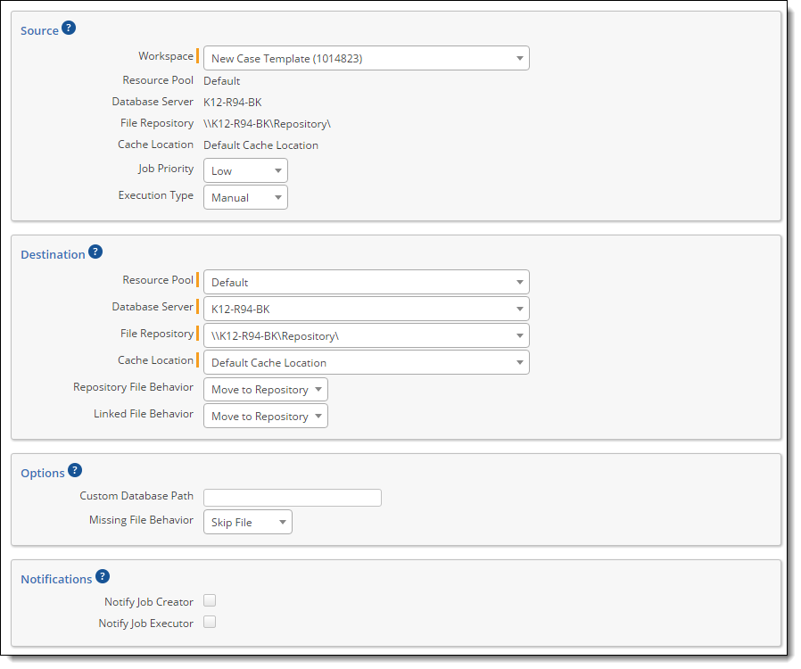Select the destination Resource Pool dropdown

click(x=366, y=282)
